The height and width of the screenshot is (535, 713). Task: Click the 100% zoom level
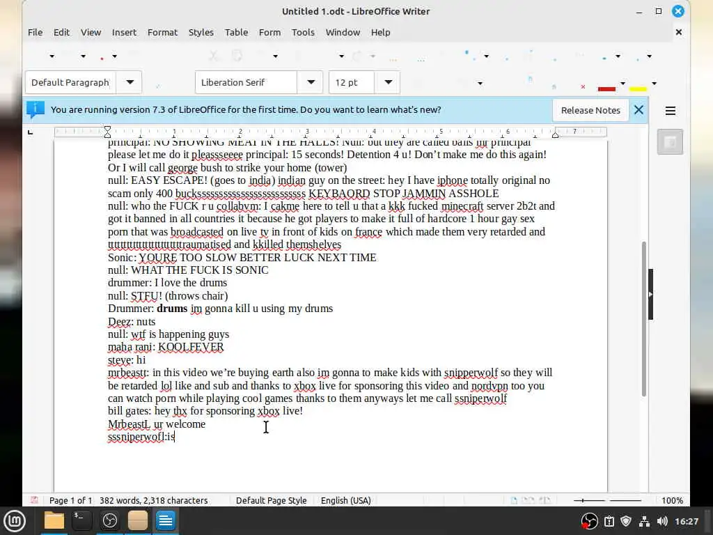pyautogui.click(x=672, y=500)
